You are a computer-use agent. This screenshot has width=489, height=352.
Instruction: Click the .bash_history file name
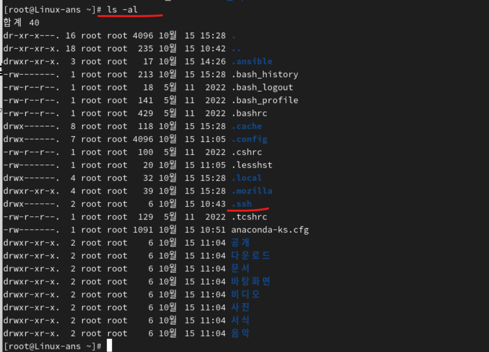pos(265,75)
